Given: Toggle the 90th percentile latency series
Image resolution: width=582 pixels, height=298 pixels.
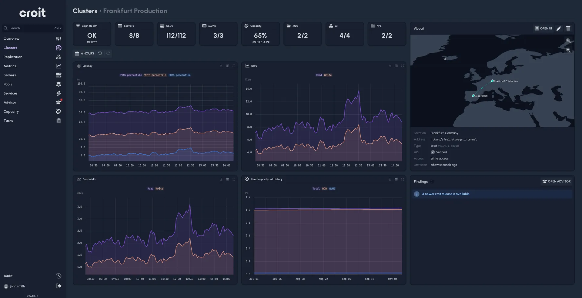Looking at the screenshot, I should click(155, 75).
